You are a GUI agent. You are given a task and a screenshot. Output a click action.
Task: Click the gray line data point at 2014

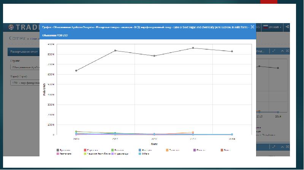coord(232,51)
